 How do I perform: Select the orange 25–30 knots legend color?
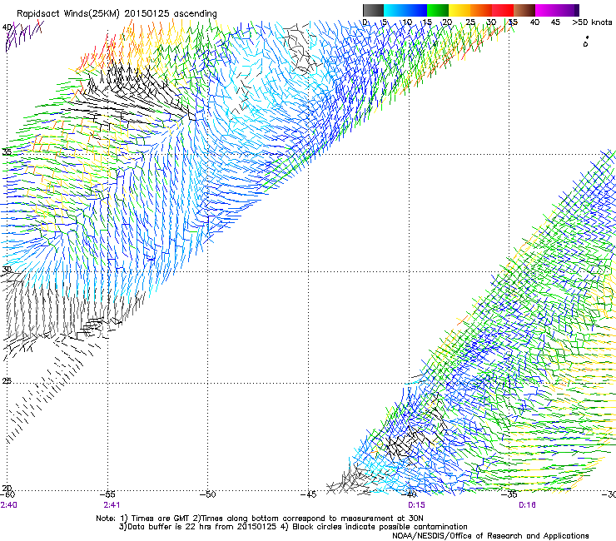click(x=481, y=10)
